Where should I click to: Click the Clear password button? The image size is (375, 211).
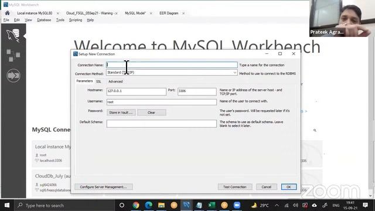tap(152, 113)
